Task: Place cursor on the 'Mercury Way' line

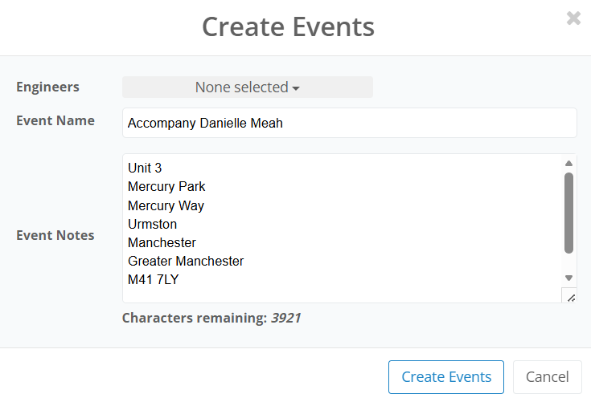Action: [x=166, y=205]
